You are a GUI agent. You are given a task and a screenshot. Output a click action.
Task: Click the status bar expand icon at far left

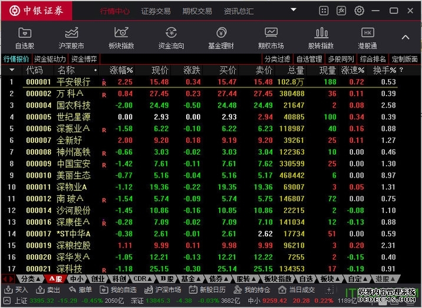pyautogui.click(x=7, y=300)
